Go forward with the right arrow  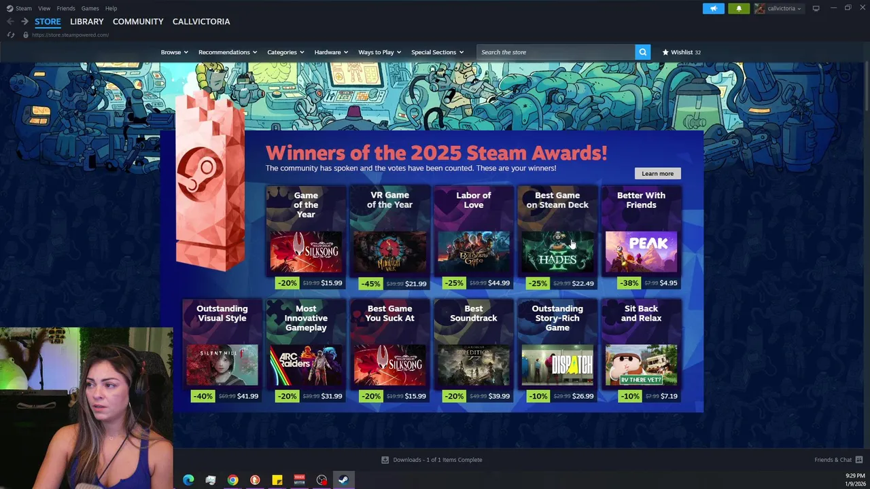point(24,22)
